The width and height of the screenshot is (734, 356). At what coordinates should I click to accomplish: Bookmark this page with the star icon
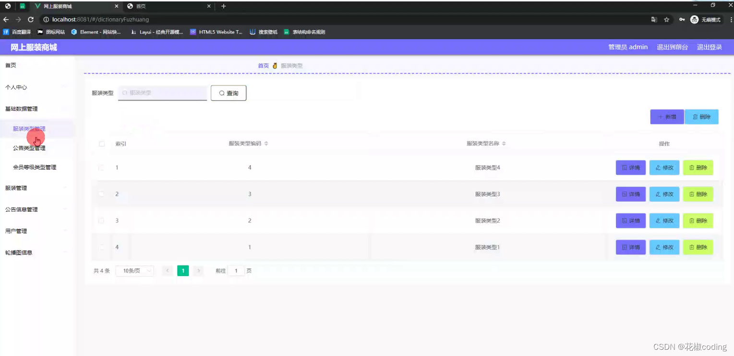point(667,20)
